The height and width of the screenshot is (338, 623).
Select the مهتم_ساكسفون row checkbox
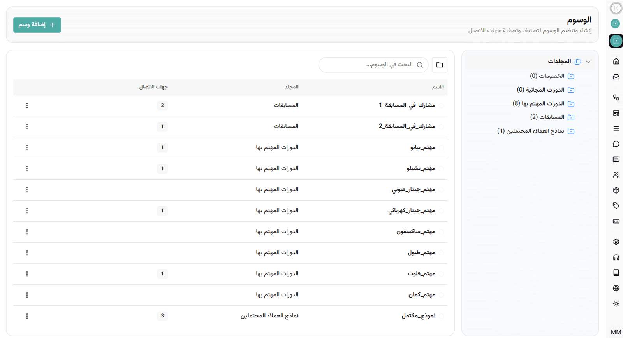click(x=441, y=232)
